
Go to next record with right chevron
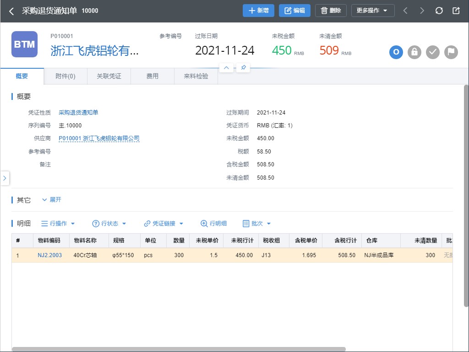pyautogui.click(x=422, y=11)
